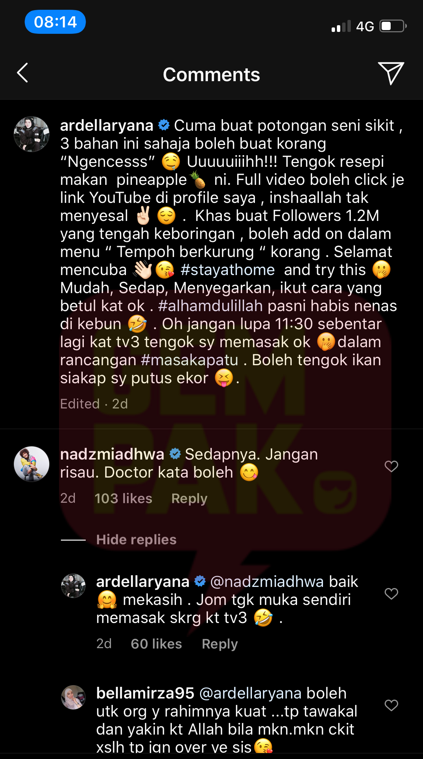Tap the back arrow icon
The image size is (423, 759).
click(23, 73)
